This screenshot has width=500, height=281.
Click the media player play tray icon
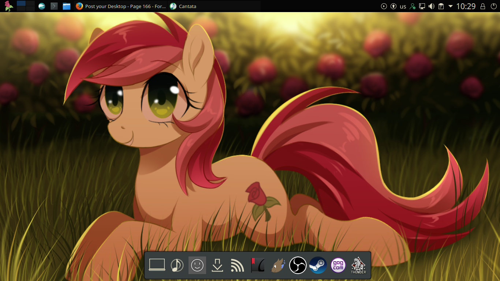coord(384,6)
